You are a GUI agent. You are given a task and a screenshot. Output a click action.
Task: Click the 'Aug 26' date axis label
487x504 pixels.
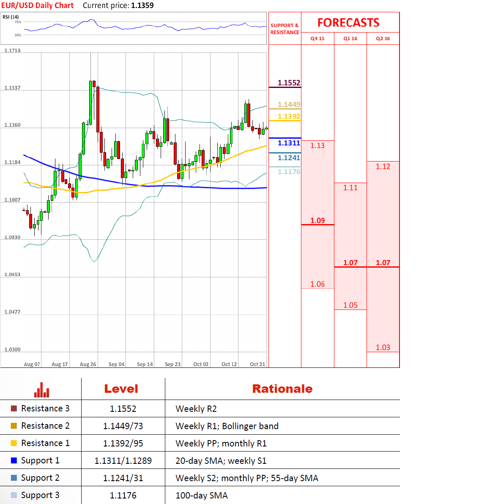pos(88,364)
